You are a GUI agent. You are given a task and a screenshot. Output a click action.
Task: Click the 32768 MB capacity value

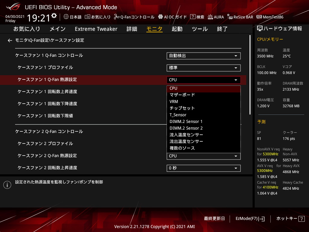291,106
